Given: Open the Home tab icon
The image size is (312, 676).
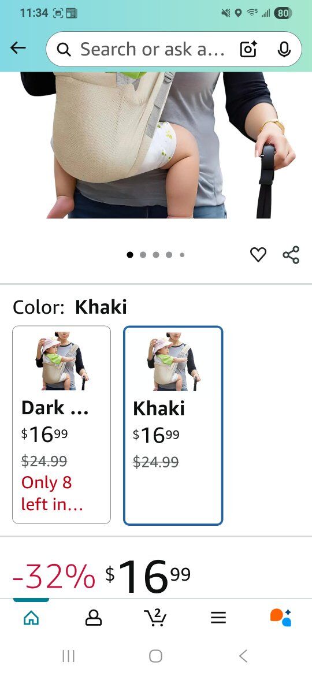Looking at the screenshot, I should (x=31, y=618).
